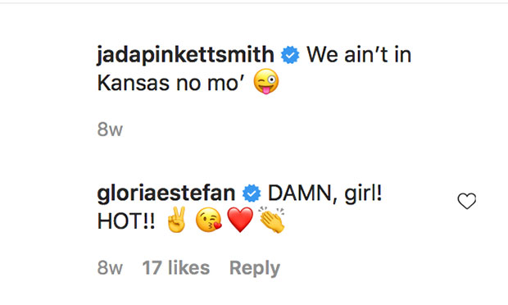Click the 8w timestamp beside 17 likes
Image resolution: width=508 pixels, height=305 pixels.
tap(110, 268)
